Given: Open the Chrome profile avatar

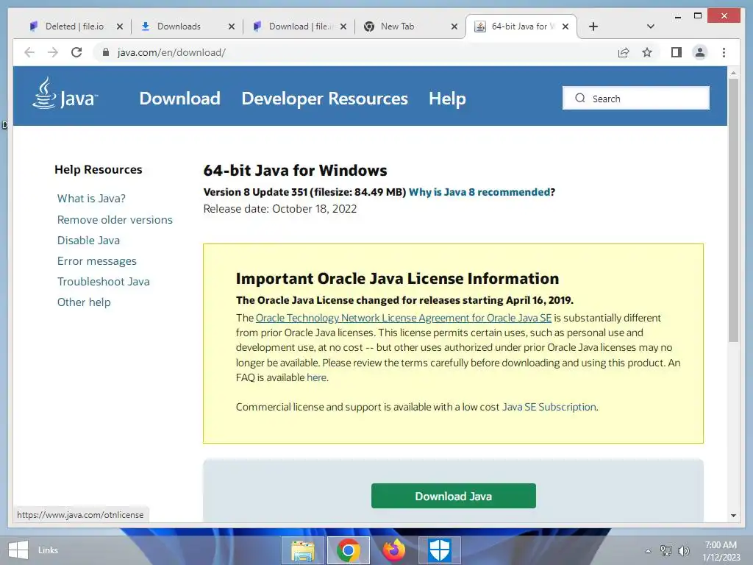Looking at the screenshot, I should 700,52.
